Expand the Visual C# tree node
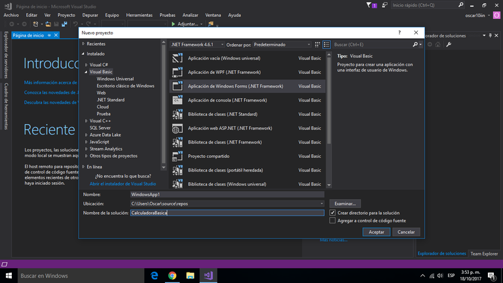Viewport: 503px width, 283px height. tap(86, 65)
